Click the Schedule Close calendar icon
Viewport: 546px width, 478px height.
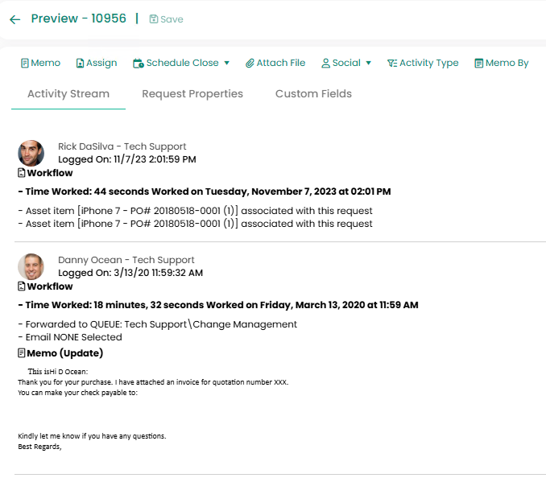coord(139,63)
